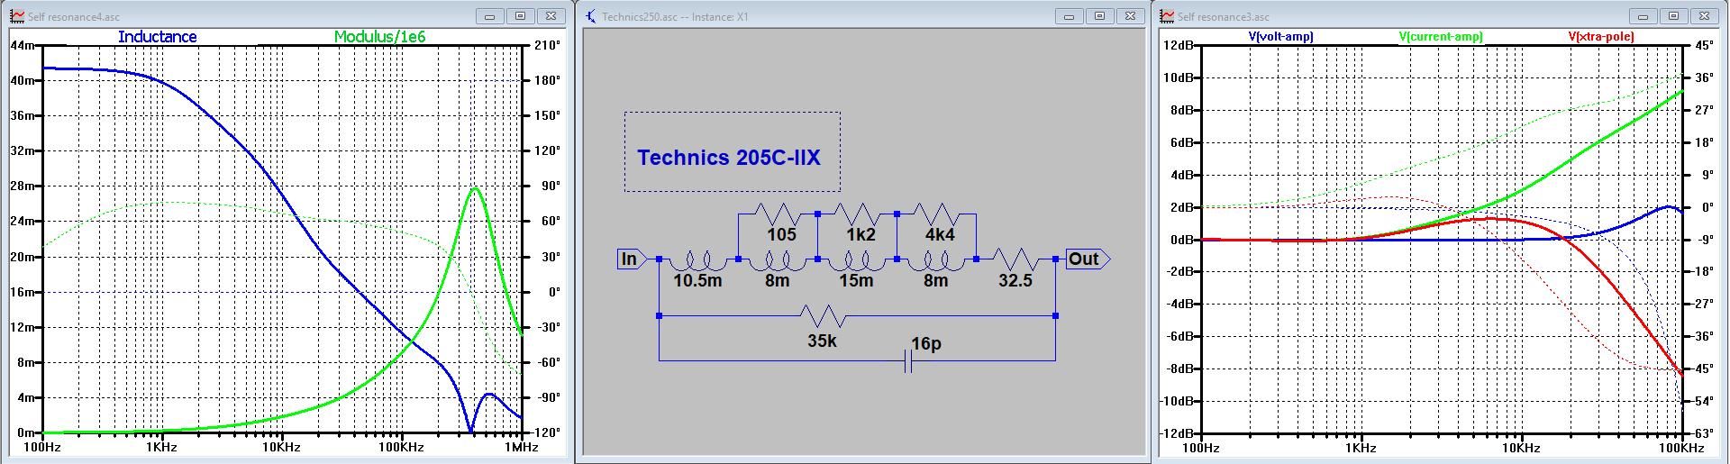1730x464 pixels.
Task: Select the 16p capacitor symbol
Action: (908, 361)
